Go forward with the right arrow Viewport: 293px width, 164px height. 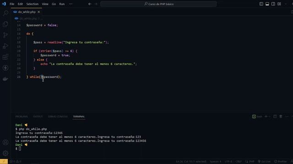(x=96, y=4)
